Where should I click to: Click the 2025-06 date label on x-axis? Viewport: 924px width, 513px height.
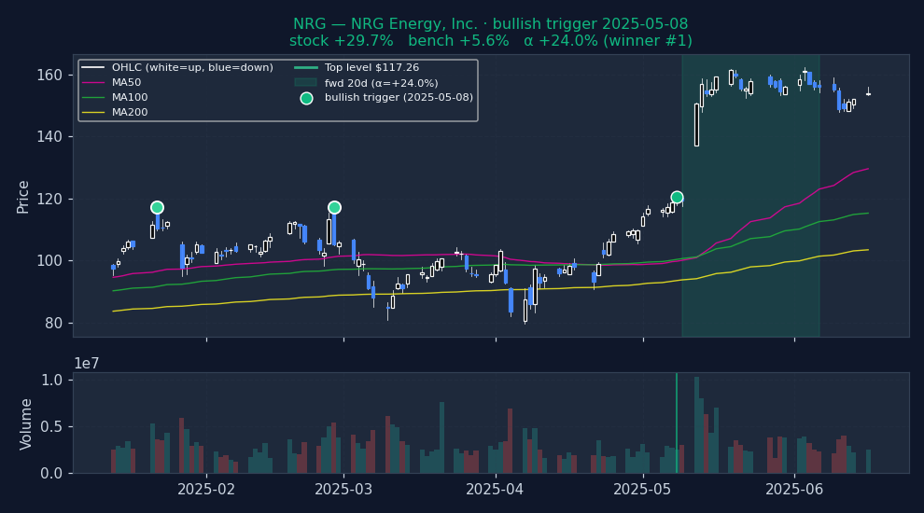tap(794, 489)
